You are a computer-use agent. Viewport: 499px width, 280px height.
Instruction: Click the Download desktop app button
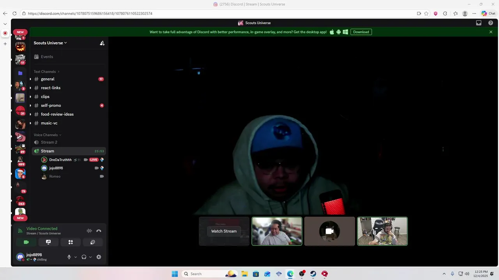[361, 32]
